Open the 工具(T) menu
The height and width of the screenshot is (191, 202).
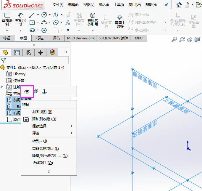pos(119,5)
